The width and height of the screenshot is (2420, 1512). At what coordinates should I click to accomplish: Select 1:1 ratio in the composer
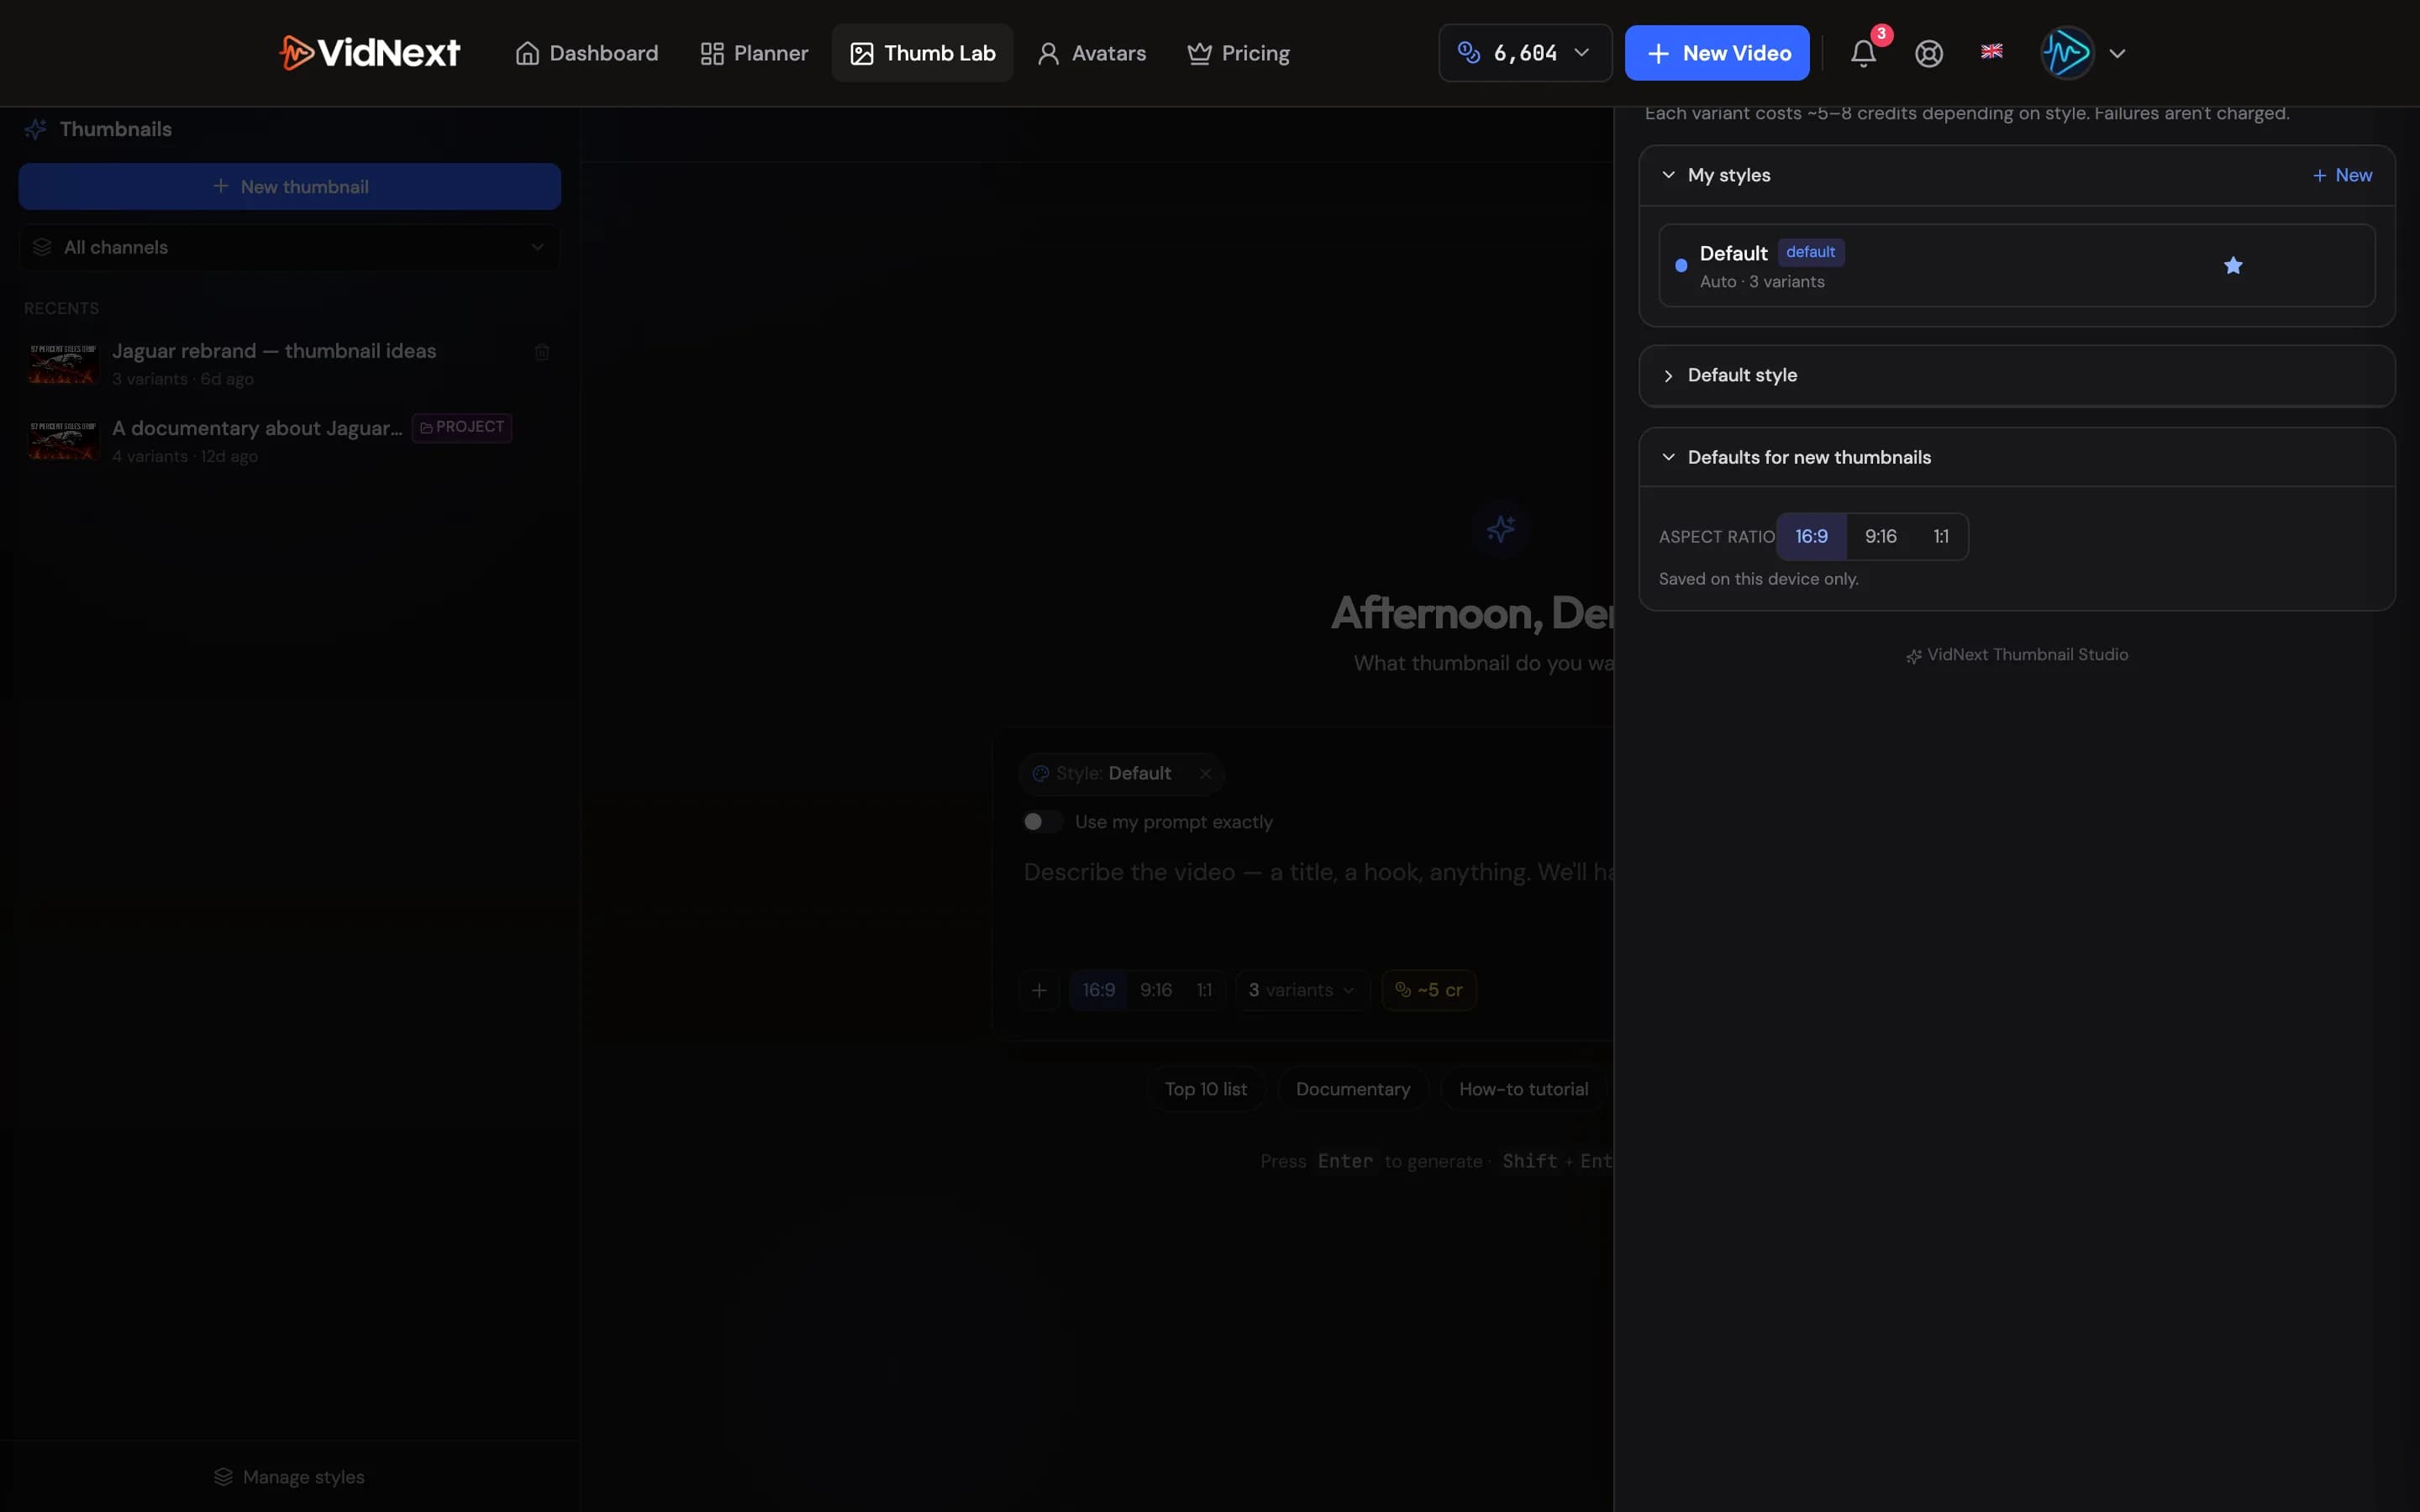point(1204,990)
